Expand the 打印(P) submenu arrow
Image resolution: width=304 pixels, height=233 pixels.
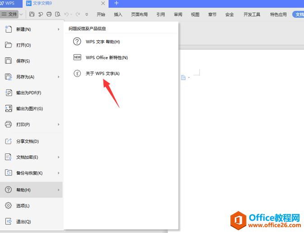58,124
